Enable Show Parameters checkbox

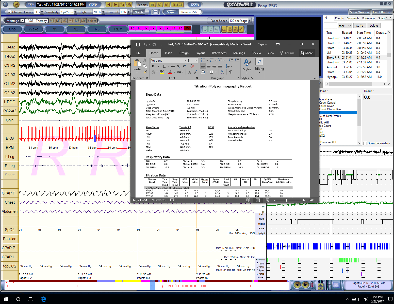coord(365,143)
